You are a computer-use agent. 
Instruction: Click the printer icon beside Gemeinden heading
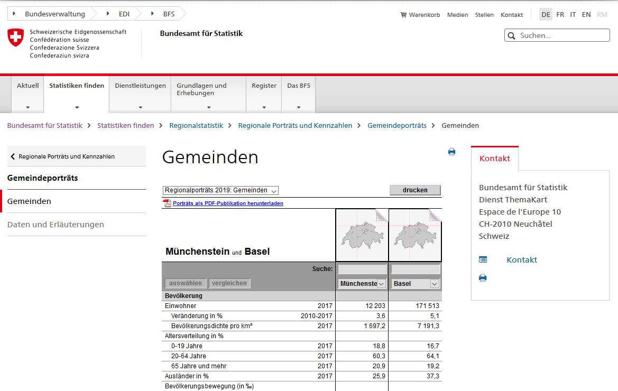451,152
